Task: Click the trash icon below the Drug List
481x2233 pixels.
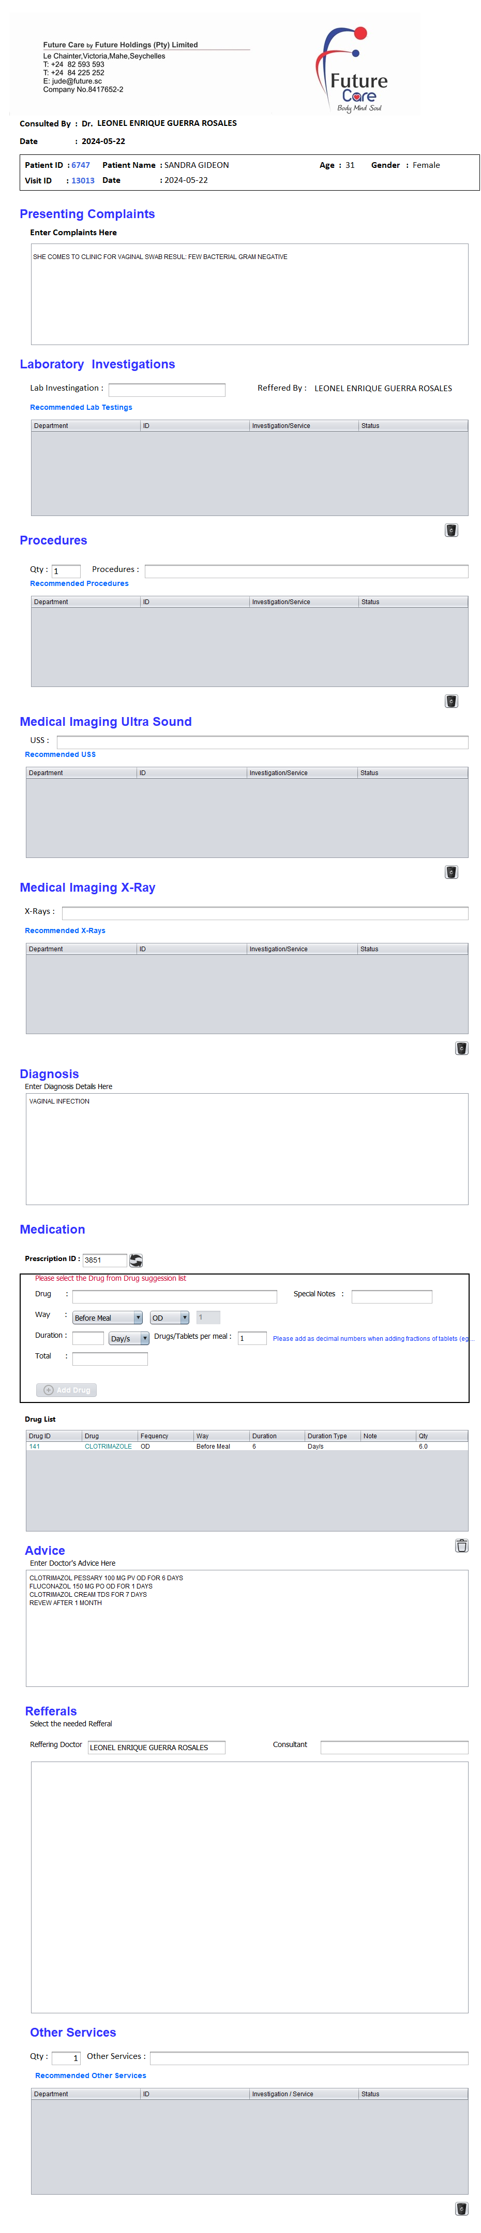Action: (461, 1545)
